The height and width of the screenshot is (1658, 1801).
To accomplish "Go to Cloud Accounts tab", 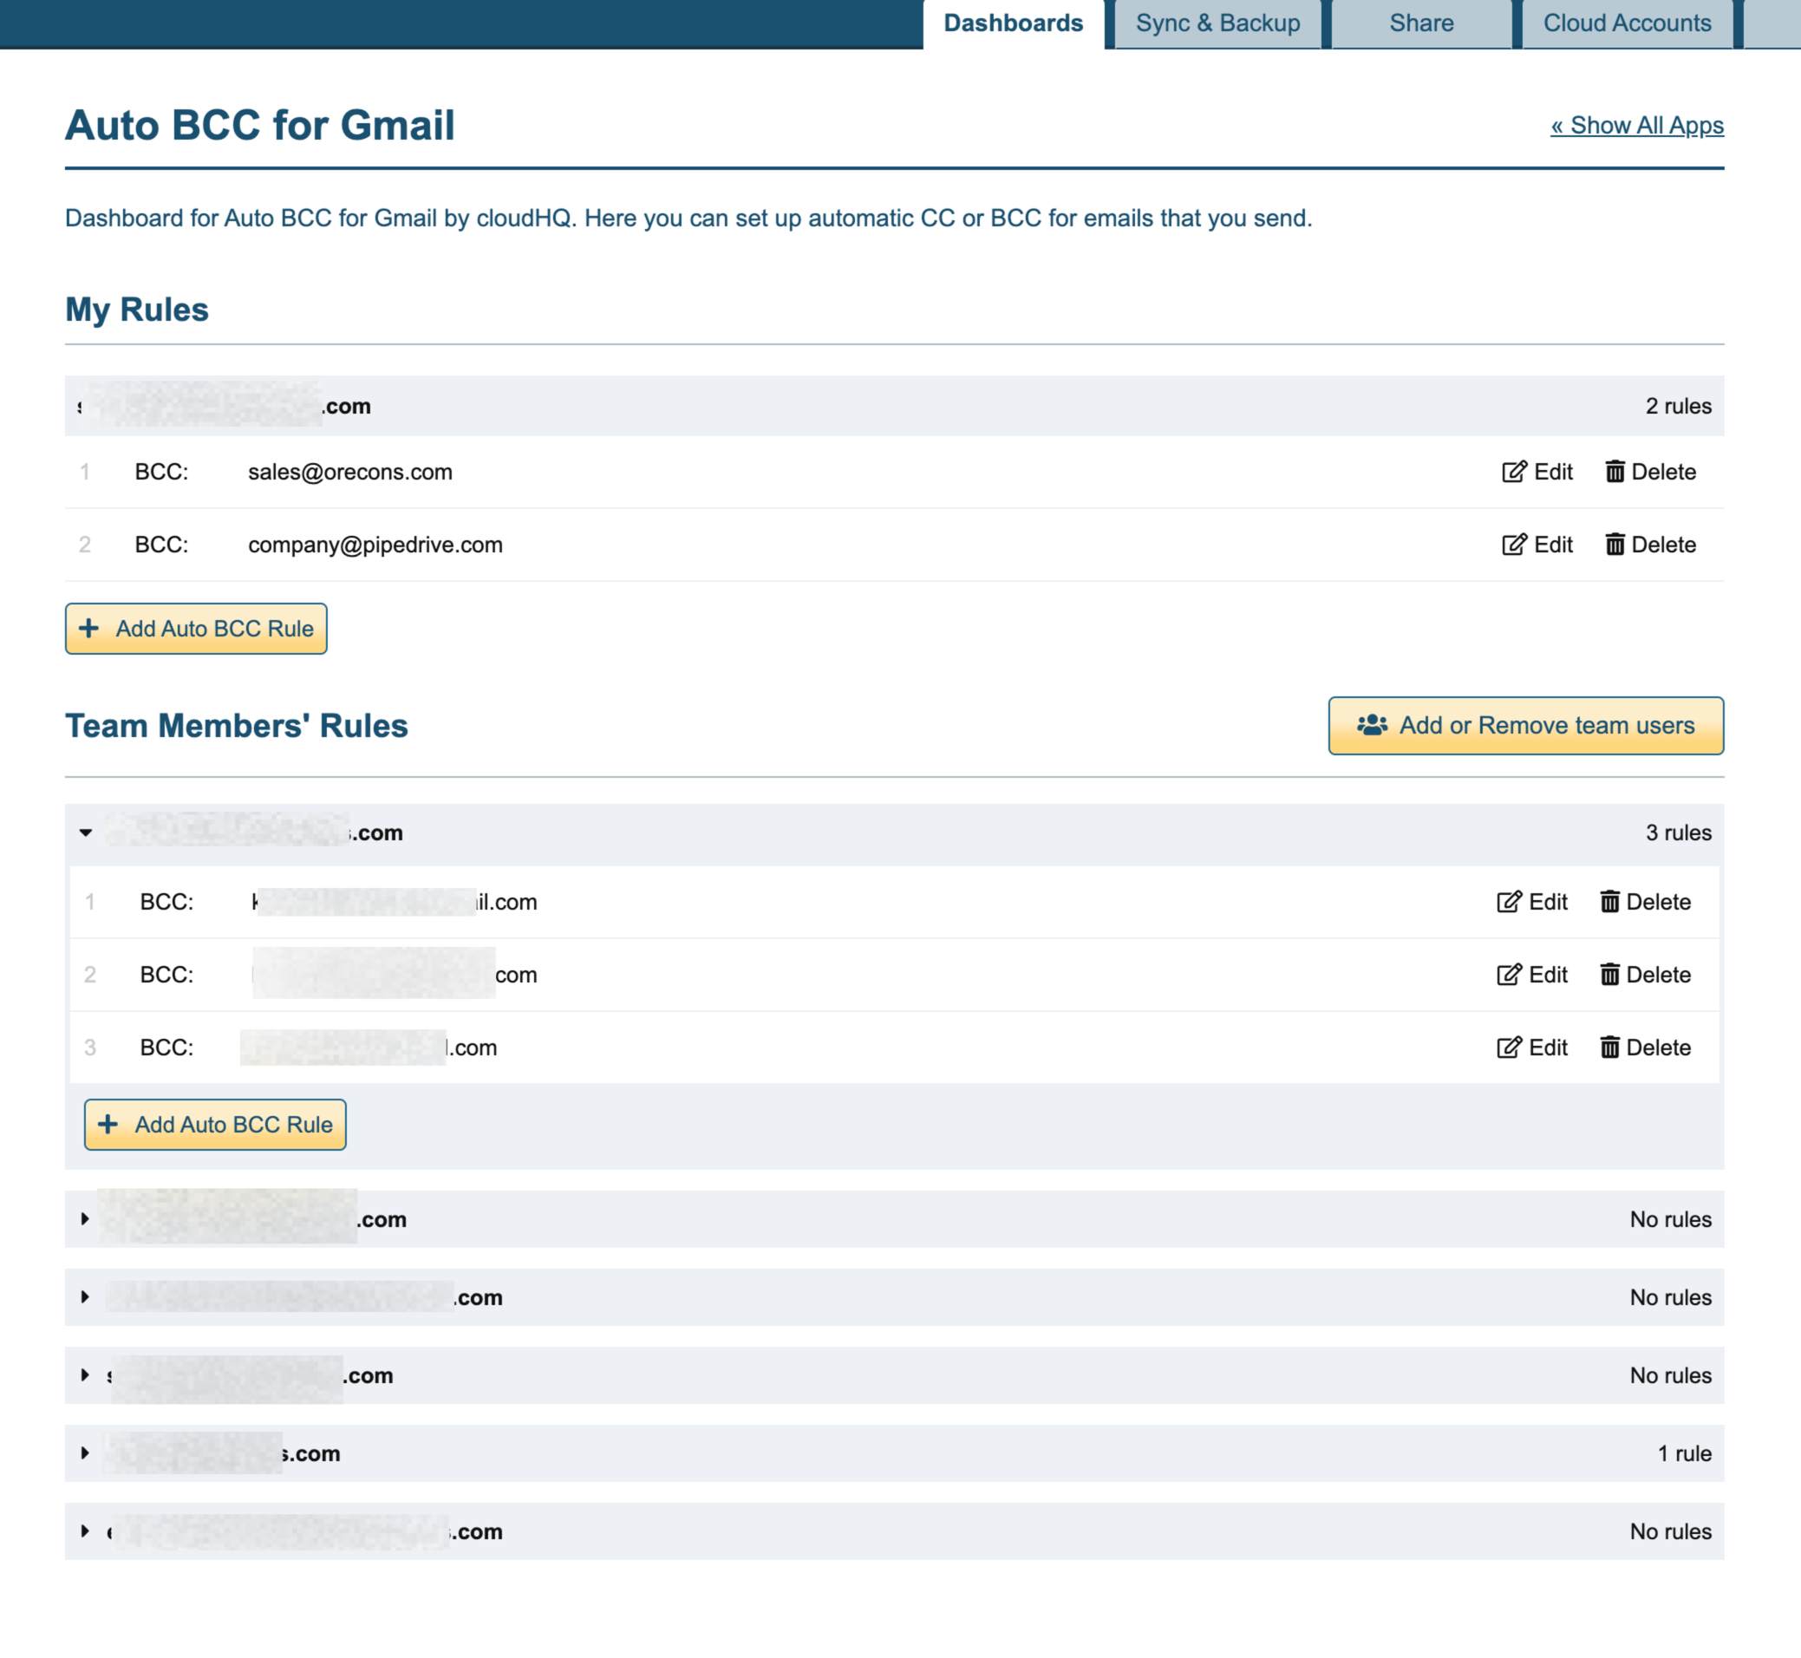I will (x=1626, y=23).
